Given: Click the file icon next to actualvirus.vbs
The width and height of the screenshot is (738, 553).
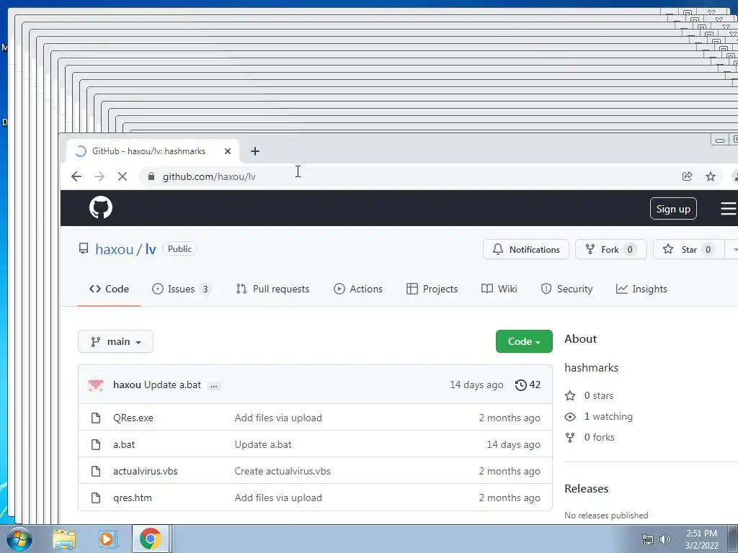Looking at the screenshot, I should pyautogui.click(x=96, y=471).
